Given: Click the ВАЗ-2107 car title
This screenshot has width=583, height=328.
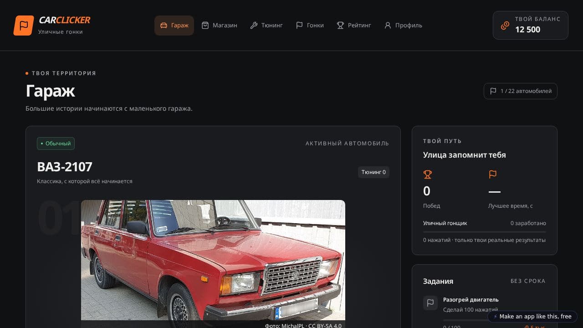Looking at the screenshot, I should tap(65, 167).
